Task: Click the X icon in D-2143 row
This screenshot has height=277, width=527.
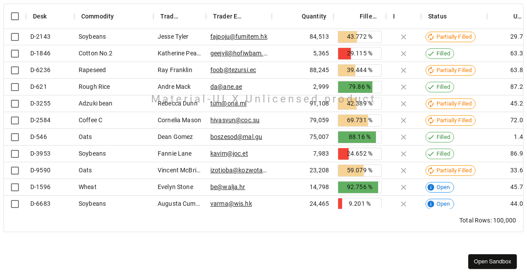Action: click(x=403, y=37)
